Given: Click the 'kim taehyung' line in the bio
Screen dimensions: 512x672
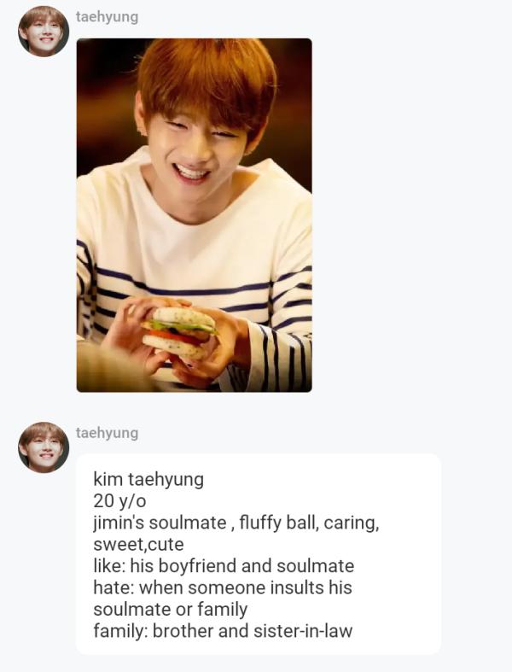Looking at the screenshot, I should pos(148,479).
